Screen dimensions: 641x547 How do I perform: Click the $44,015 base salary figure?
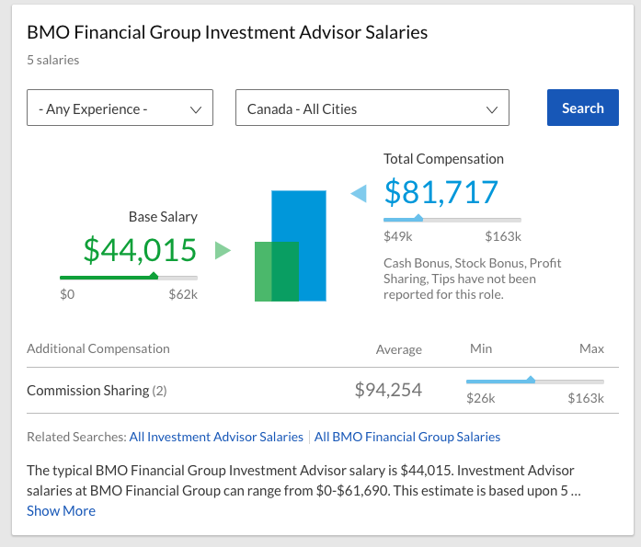click(x=140, y=250)
